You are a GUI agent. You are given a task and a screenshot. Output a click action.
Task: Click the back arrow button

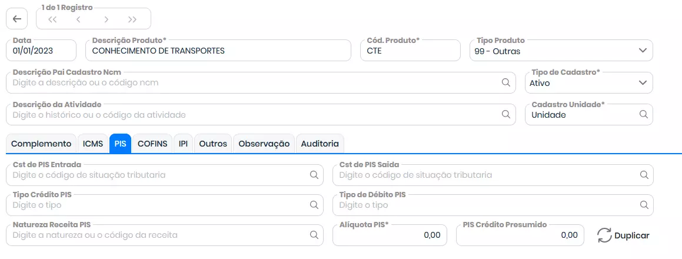(16, 19)
